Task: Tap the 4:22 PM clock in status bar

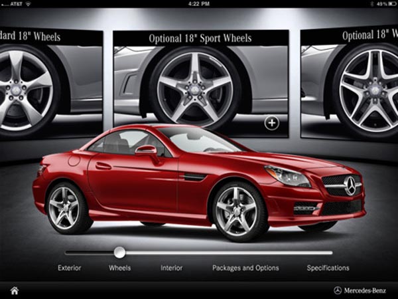Action: tap(198, 4)
